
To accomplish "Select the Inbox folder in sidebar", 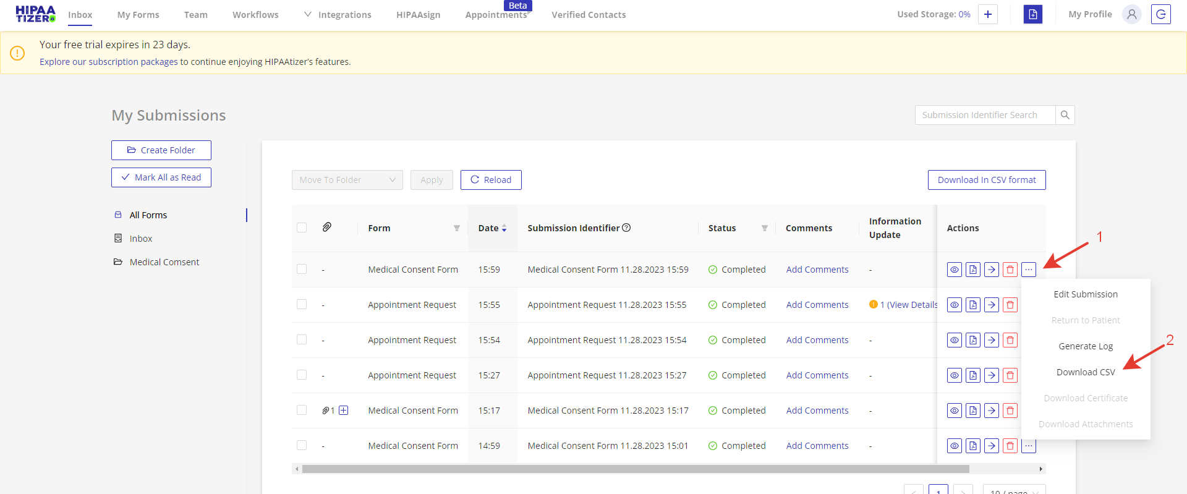I will pyautogui.click(x=141, y=239).
